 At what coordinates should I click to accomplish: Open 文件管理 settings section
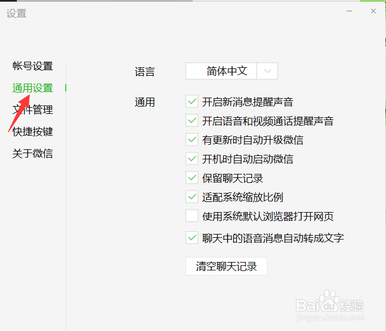pos(33,109)
